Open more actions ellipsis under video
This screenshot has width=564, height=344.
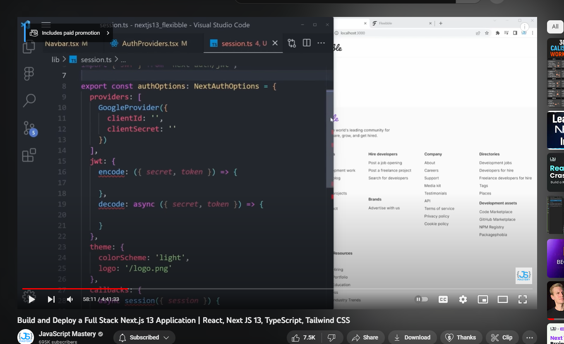coord(530,338)
